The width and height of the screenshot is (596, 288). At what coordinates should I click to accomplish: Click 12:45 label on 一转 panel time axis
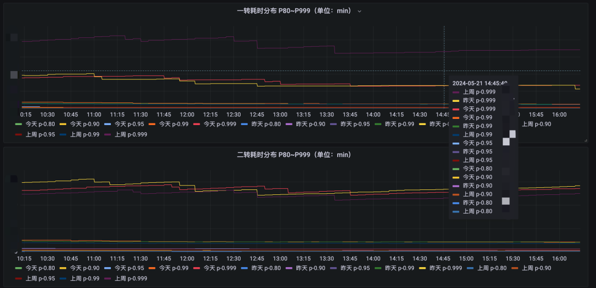(257, 115)
